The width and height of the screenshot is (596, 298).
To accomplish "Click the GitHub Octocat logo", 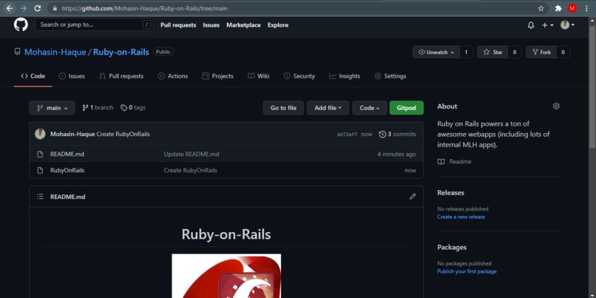I will tap(21, 24).
